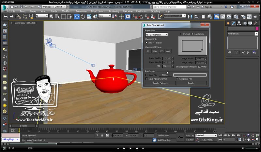Adjust the Image Width spinner arrows
Screen dimensions: 261x152
click(x=206, y=59)
